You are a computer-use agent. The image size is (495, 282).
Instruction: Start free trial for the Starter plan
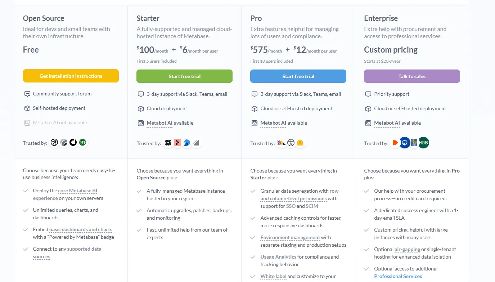(184, 76)
